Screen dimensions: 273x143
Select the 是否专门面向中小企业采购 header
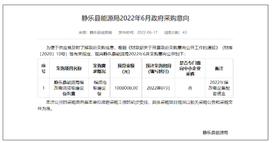coord(190,68)
